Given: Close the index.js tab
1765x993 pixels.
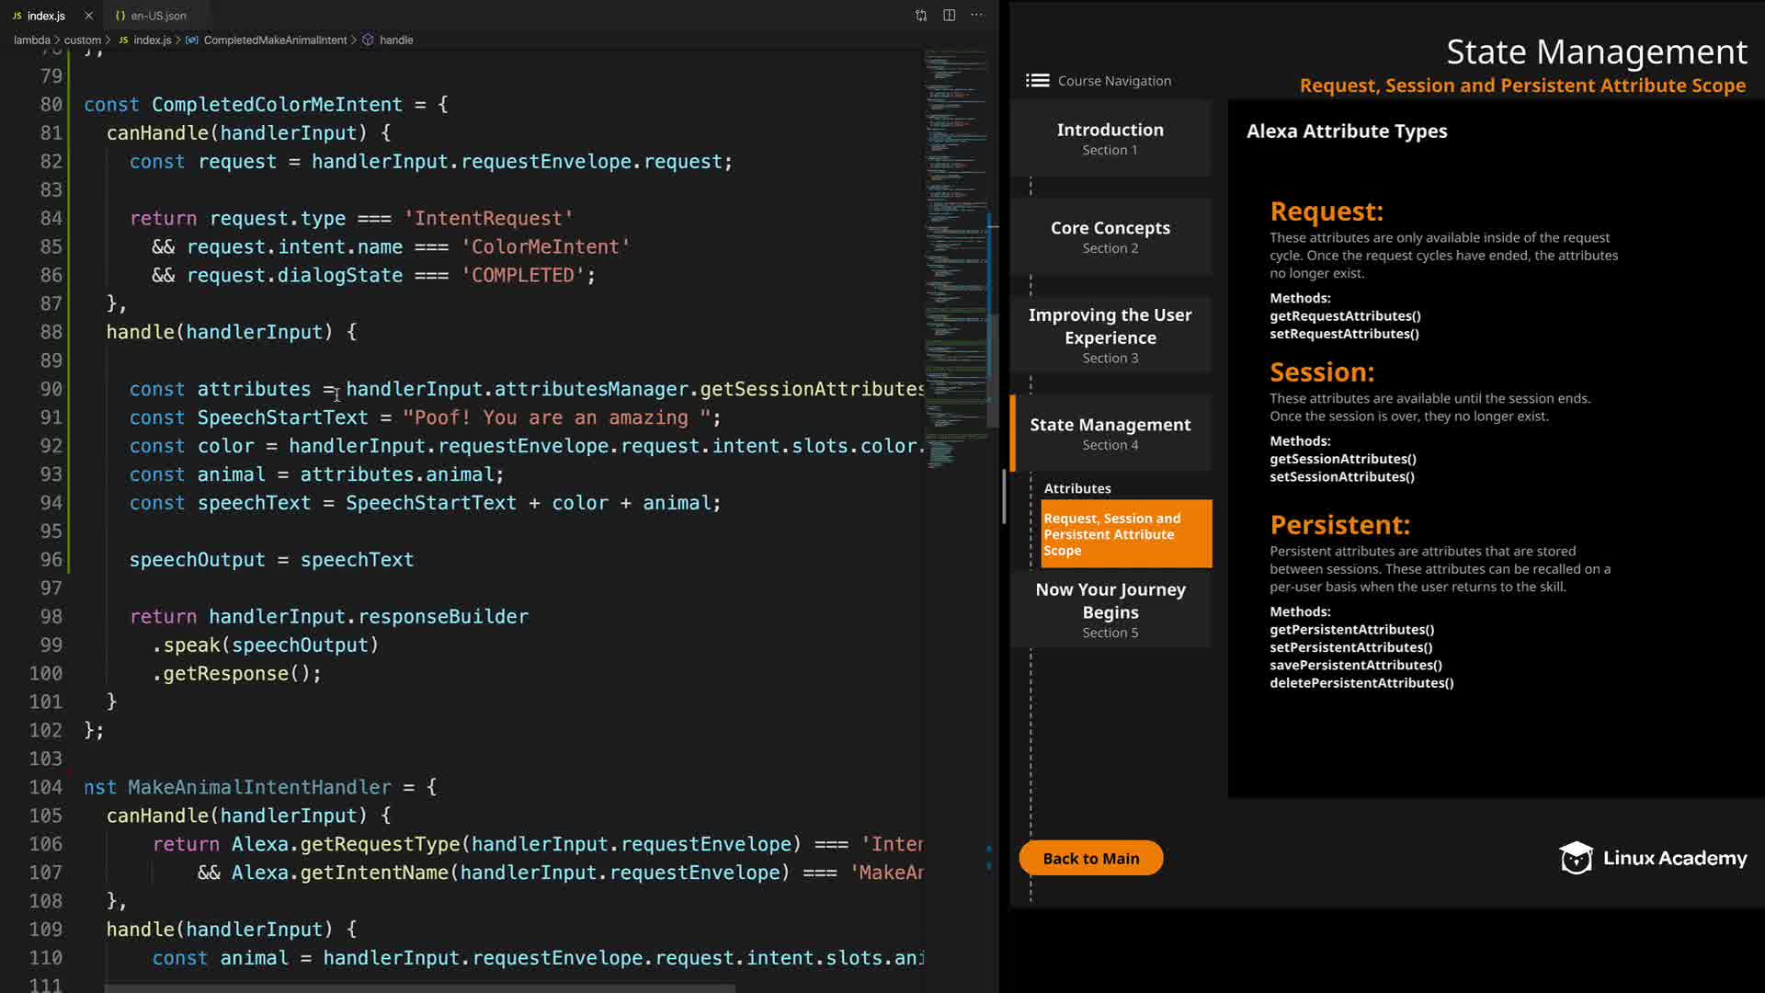Looking at the screenshot, I should point(88,16).
